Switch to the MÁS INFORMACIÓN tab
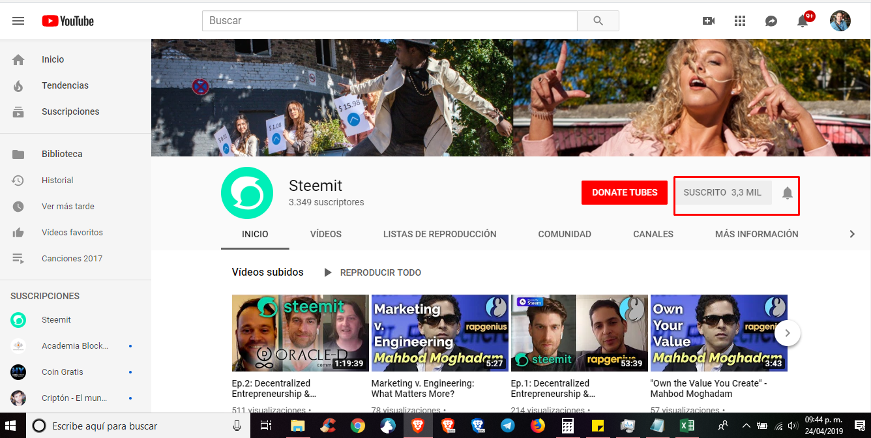 [x=756, y=234]
